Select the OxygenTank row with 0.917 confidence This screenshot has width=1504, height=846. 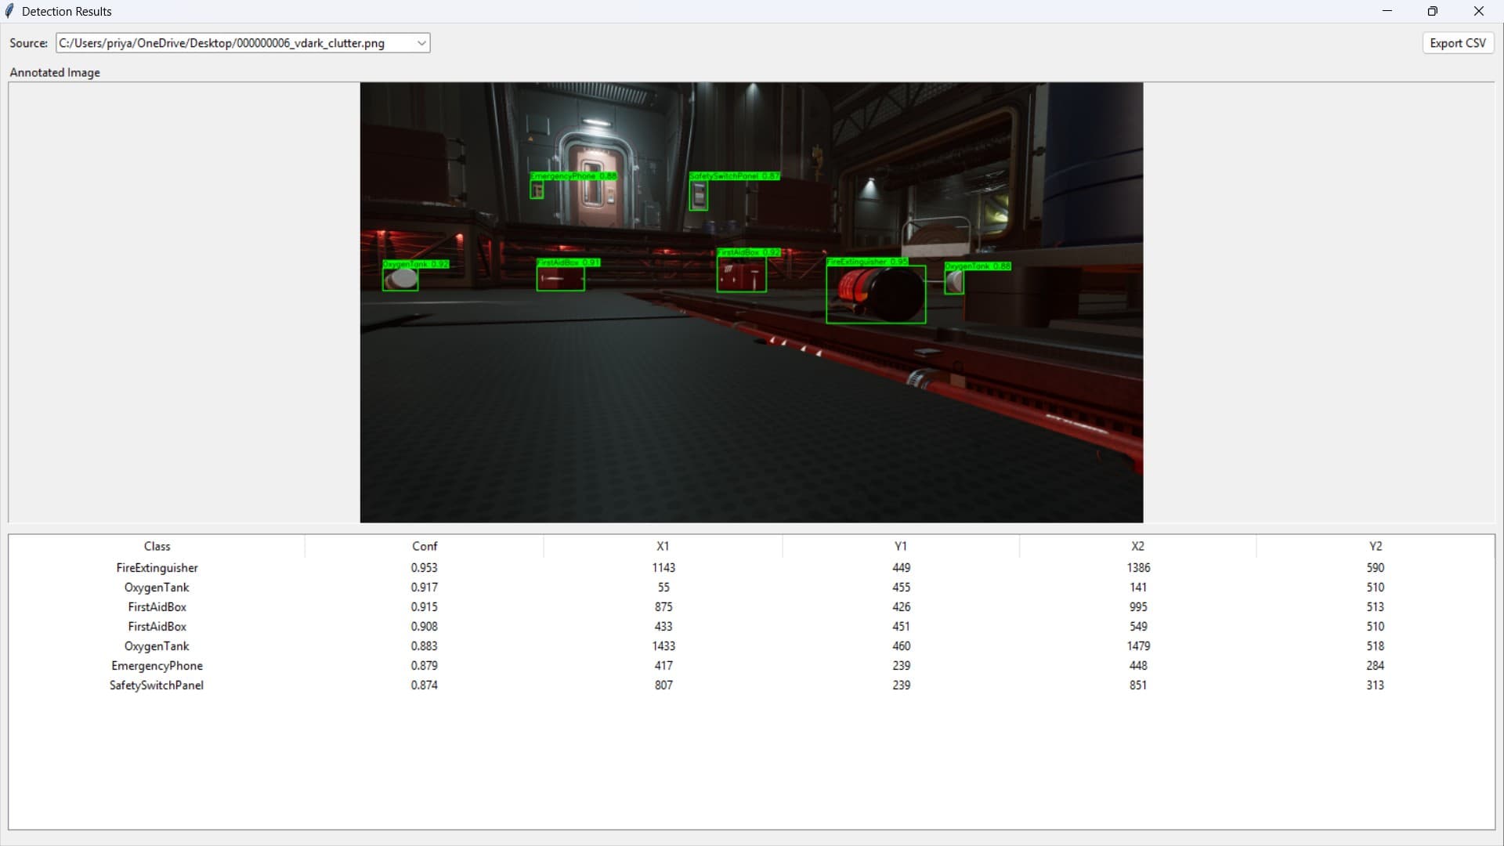(157, 587)
